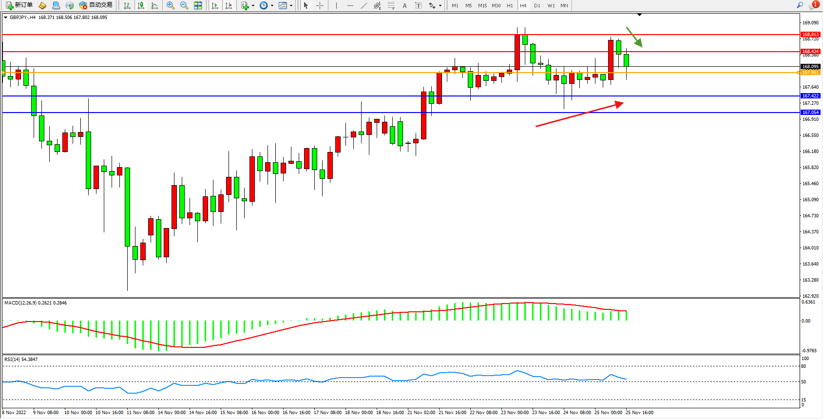Click the New Order (新订单) button
Image resolution: width=823 pixels, height=419 pixels.
tap(19, 5)
